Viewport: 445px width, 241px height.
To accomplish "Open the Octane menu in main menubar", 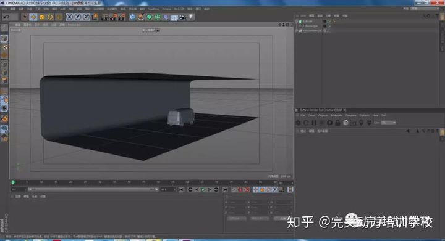I will click(167, 9).
